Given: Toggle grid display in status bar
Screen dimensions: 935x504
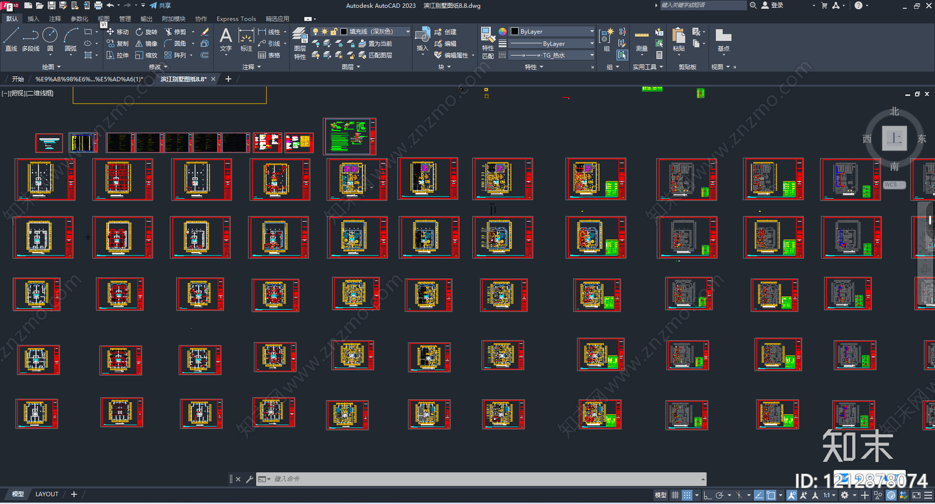Looking at the screenshot, I should coord(675,495).
